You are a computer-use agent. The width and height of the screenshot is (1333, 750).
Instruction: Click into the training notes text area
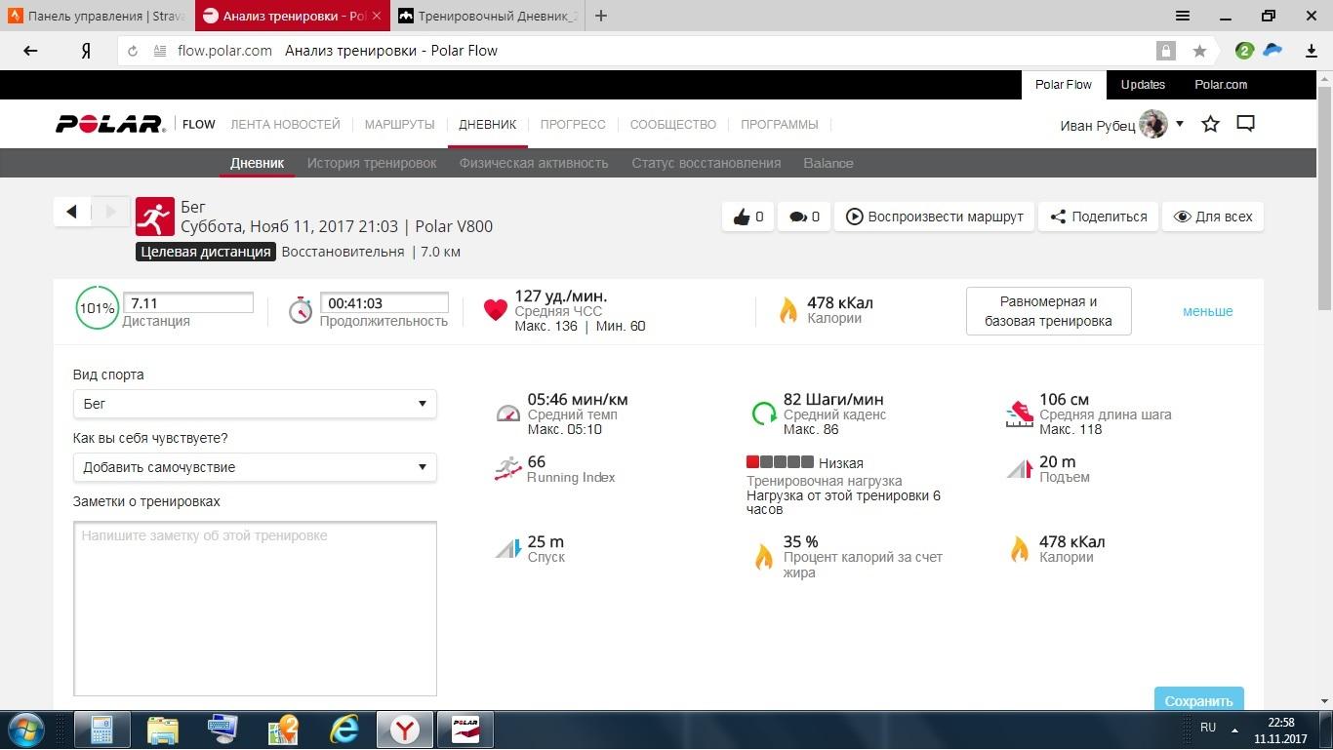click(255, 608)
